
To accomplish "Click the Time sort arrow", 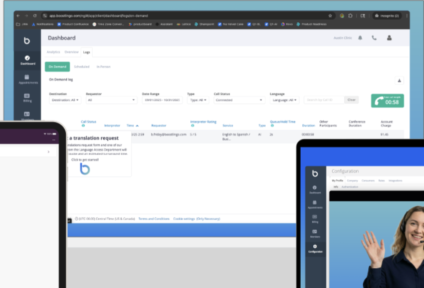I will point(137,126).
